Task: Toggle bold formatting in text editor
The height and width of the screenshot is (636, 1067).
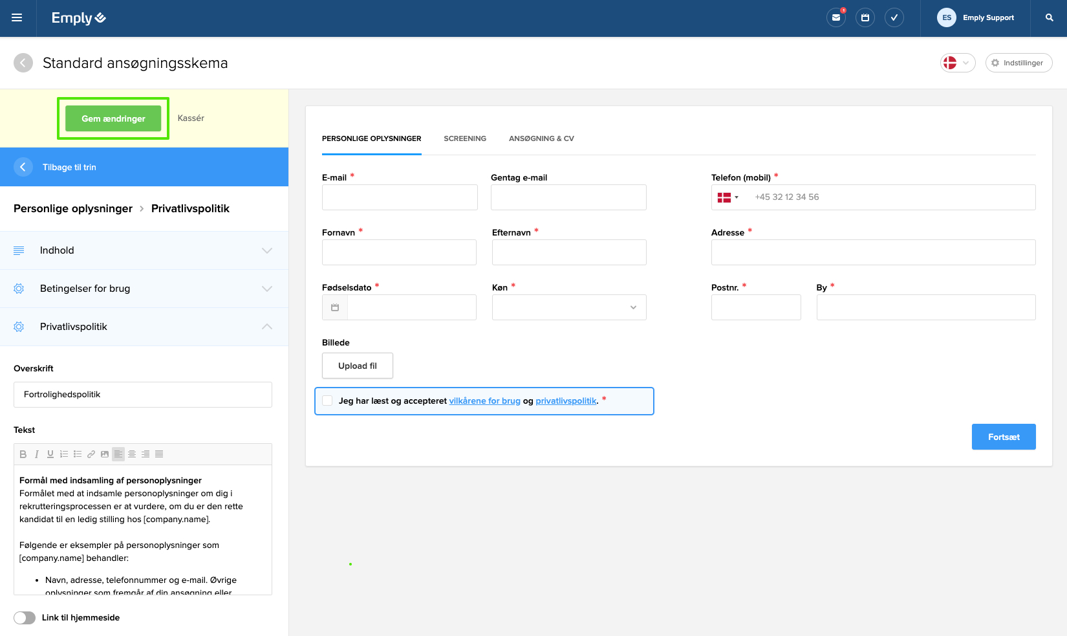Action: tap(23, 454)
